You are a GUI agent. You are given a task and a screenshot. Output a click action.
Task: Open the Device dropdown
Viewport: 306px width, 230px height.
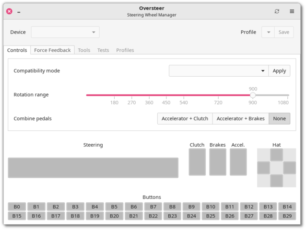pos(65,32)
